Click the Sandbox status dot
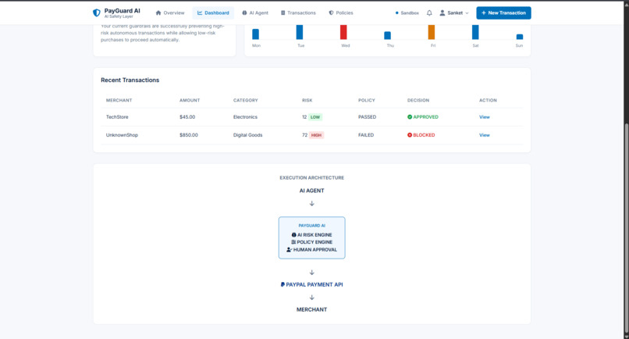Screen dimensions: 629x339 pos(396,12)
